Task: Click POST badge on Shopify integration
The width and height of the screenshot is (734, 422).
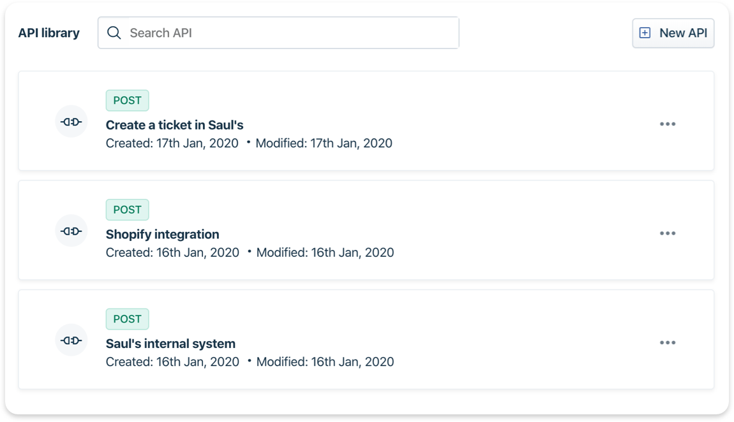Action: 127,210
